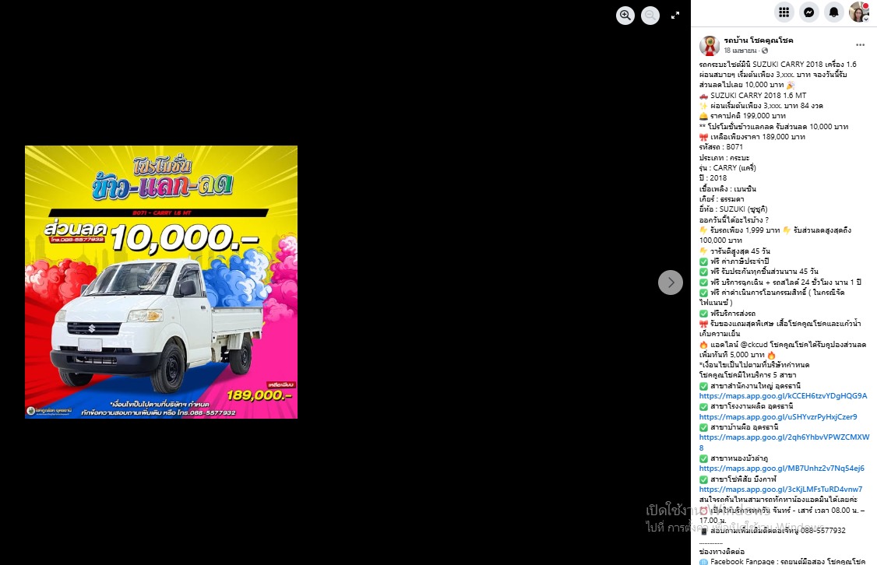Open uSHYvzrPyHxjCzer9 maps link
Screen dimensions: 877x565
[778, 417]
